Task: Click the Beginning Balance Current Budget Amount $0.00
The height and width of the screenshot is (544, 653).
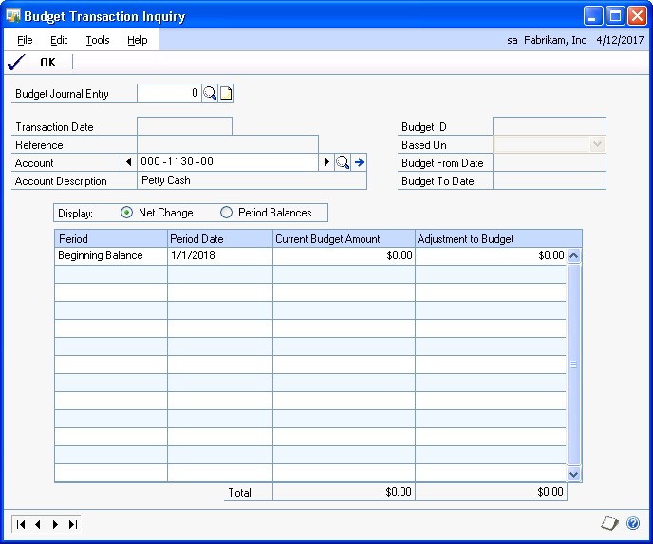Action: coord(344,255)
